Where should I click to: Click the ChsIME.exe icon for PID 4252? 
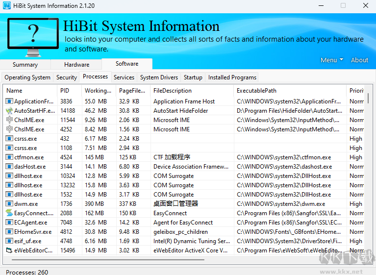click(x=9, y=129)
